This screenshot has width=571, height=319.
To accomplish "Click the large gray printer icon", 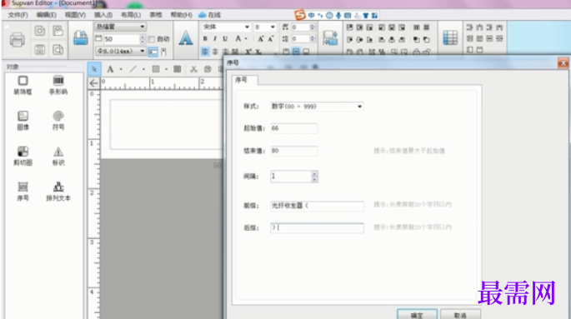I will click(x=17, y=40).
